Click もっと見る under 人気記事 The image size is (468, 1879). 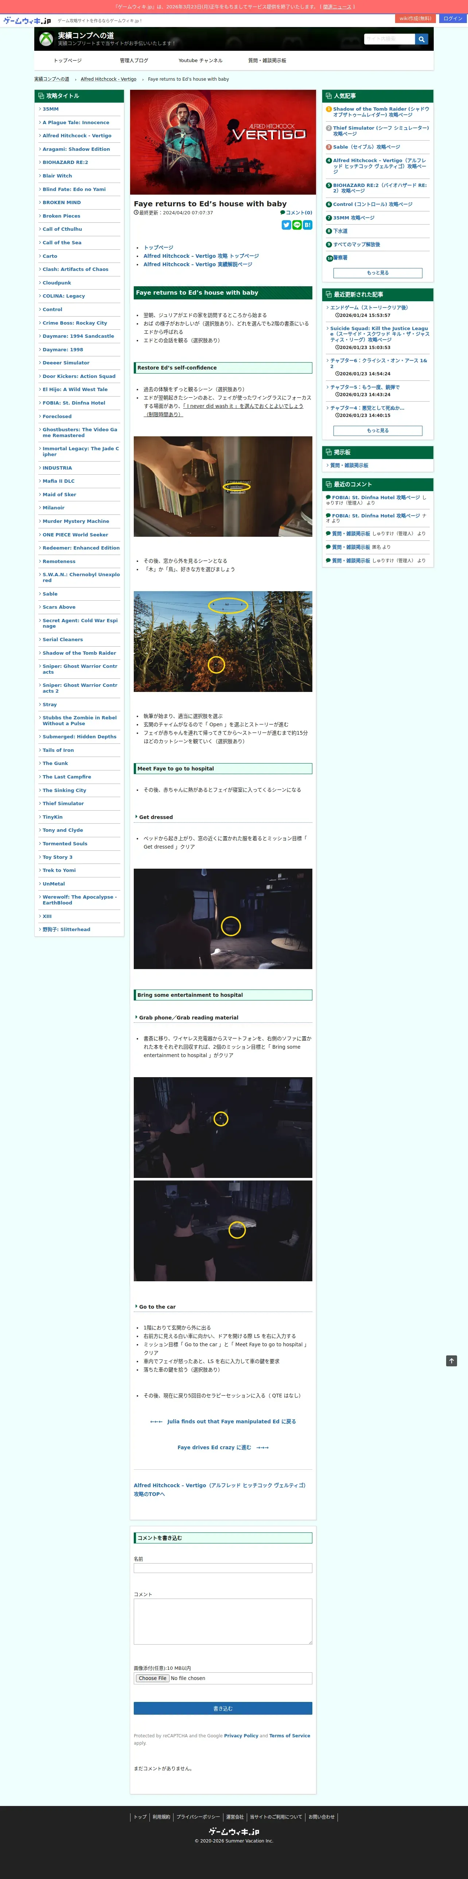tap(378, 273)
